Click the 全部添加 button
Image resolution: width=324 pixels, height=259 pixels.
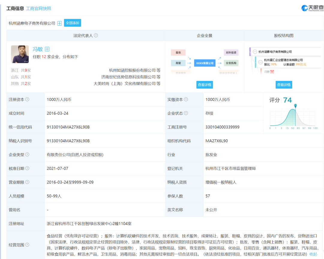pos(73,23)
